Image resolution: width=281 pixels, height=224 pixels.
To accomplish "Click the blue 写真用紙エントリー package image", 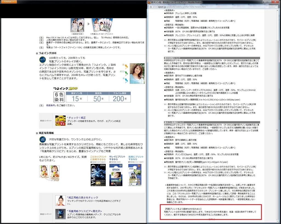I will click(135, 175).
